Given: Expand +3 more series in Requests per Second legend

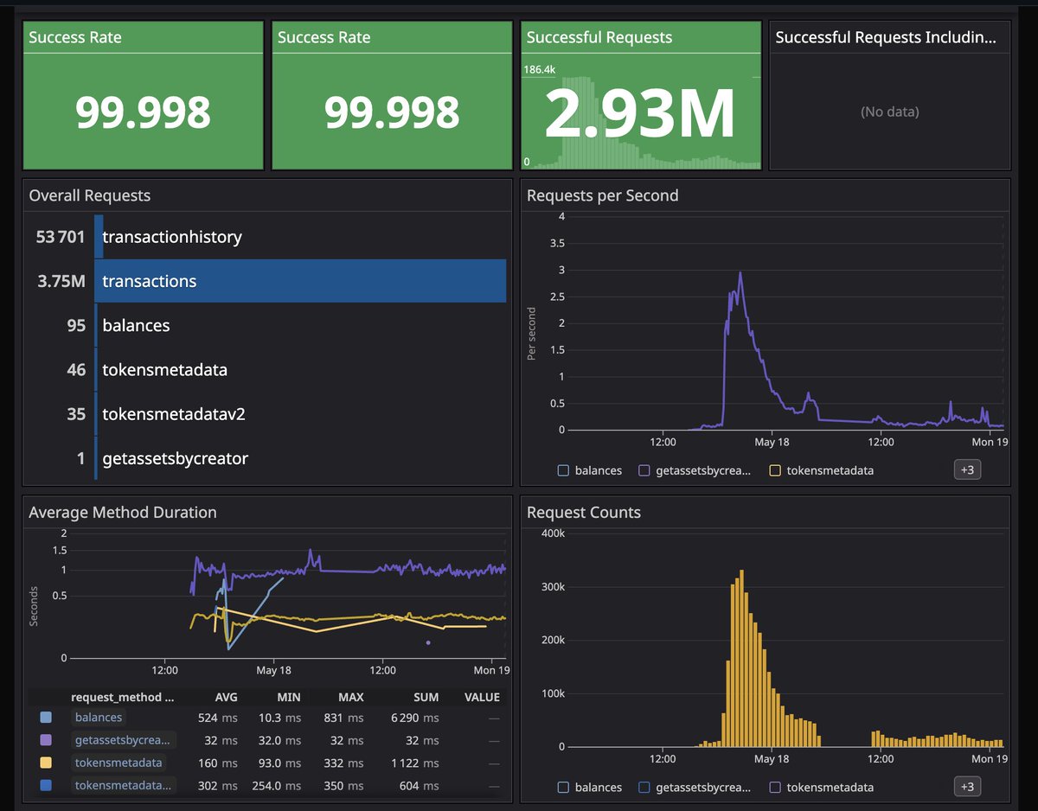Looking at the screenshot, I should pyautogui.click(x=968, y=470).
